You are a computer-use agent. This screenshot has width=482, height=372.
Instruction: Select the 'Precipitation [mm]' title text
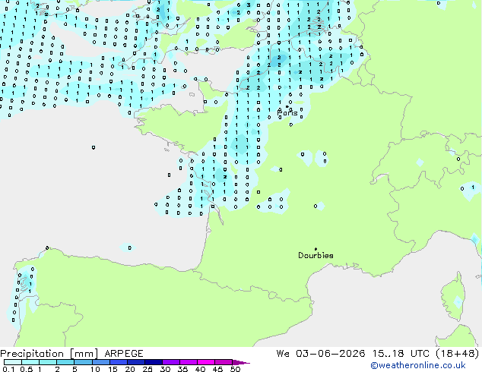(49, 354)
